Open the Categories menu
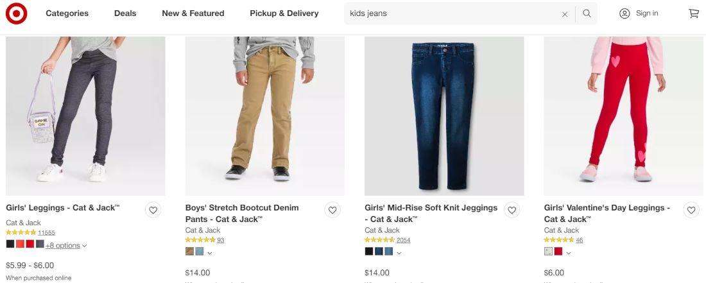 [67, 13]
